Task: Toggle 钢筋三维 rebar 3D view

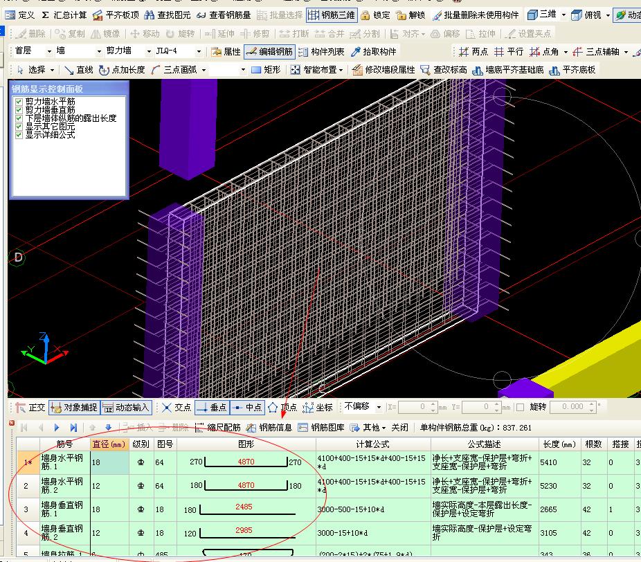Action: (332, 15)
